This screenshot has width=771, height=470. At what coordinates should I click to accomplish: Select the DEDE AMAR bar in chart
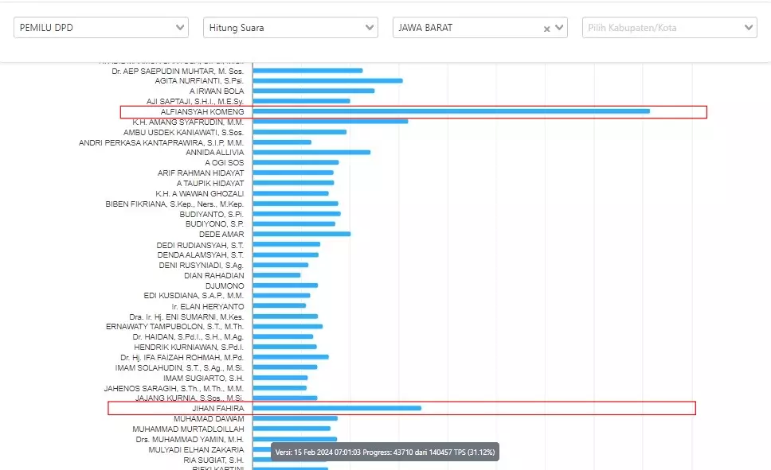(302, 234)
